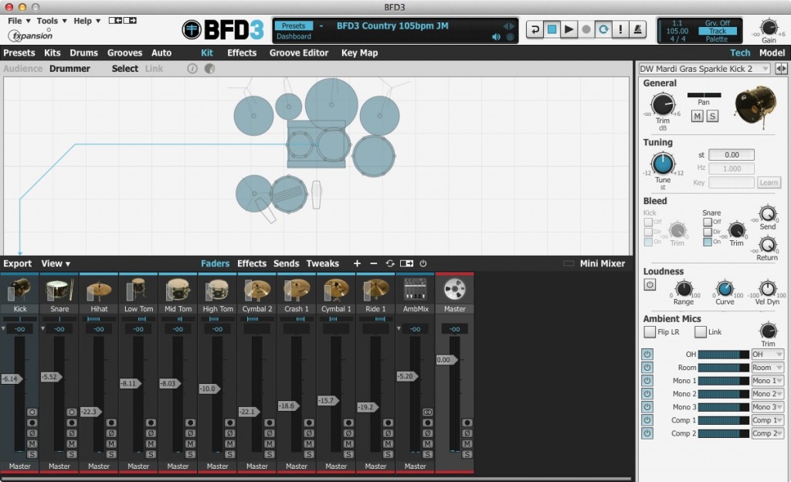Screen dimensions: 791x482
Task: Select the AmbMix channel icon
Action: (x=415, y=290)
